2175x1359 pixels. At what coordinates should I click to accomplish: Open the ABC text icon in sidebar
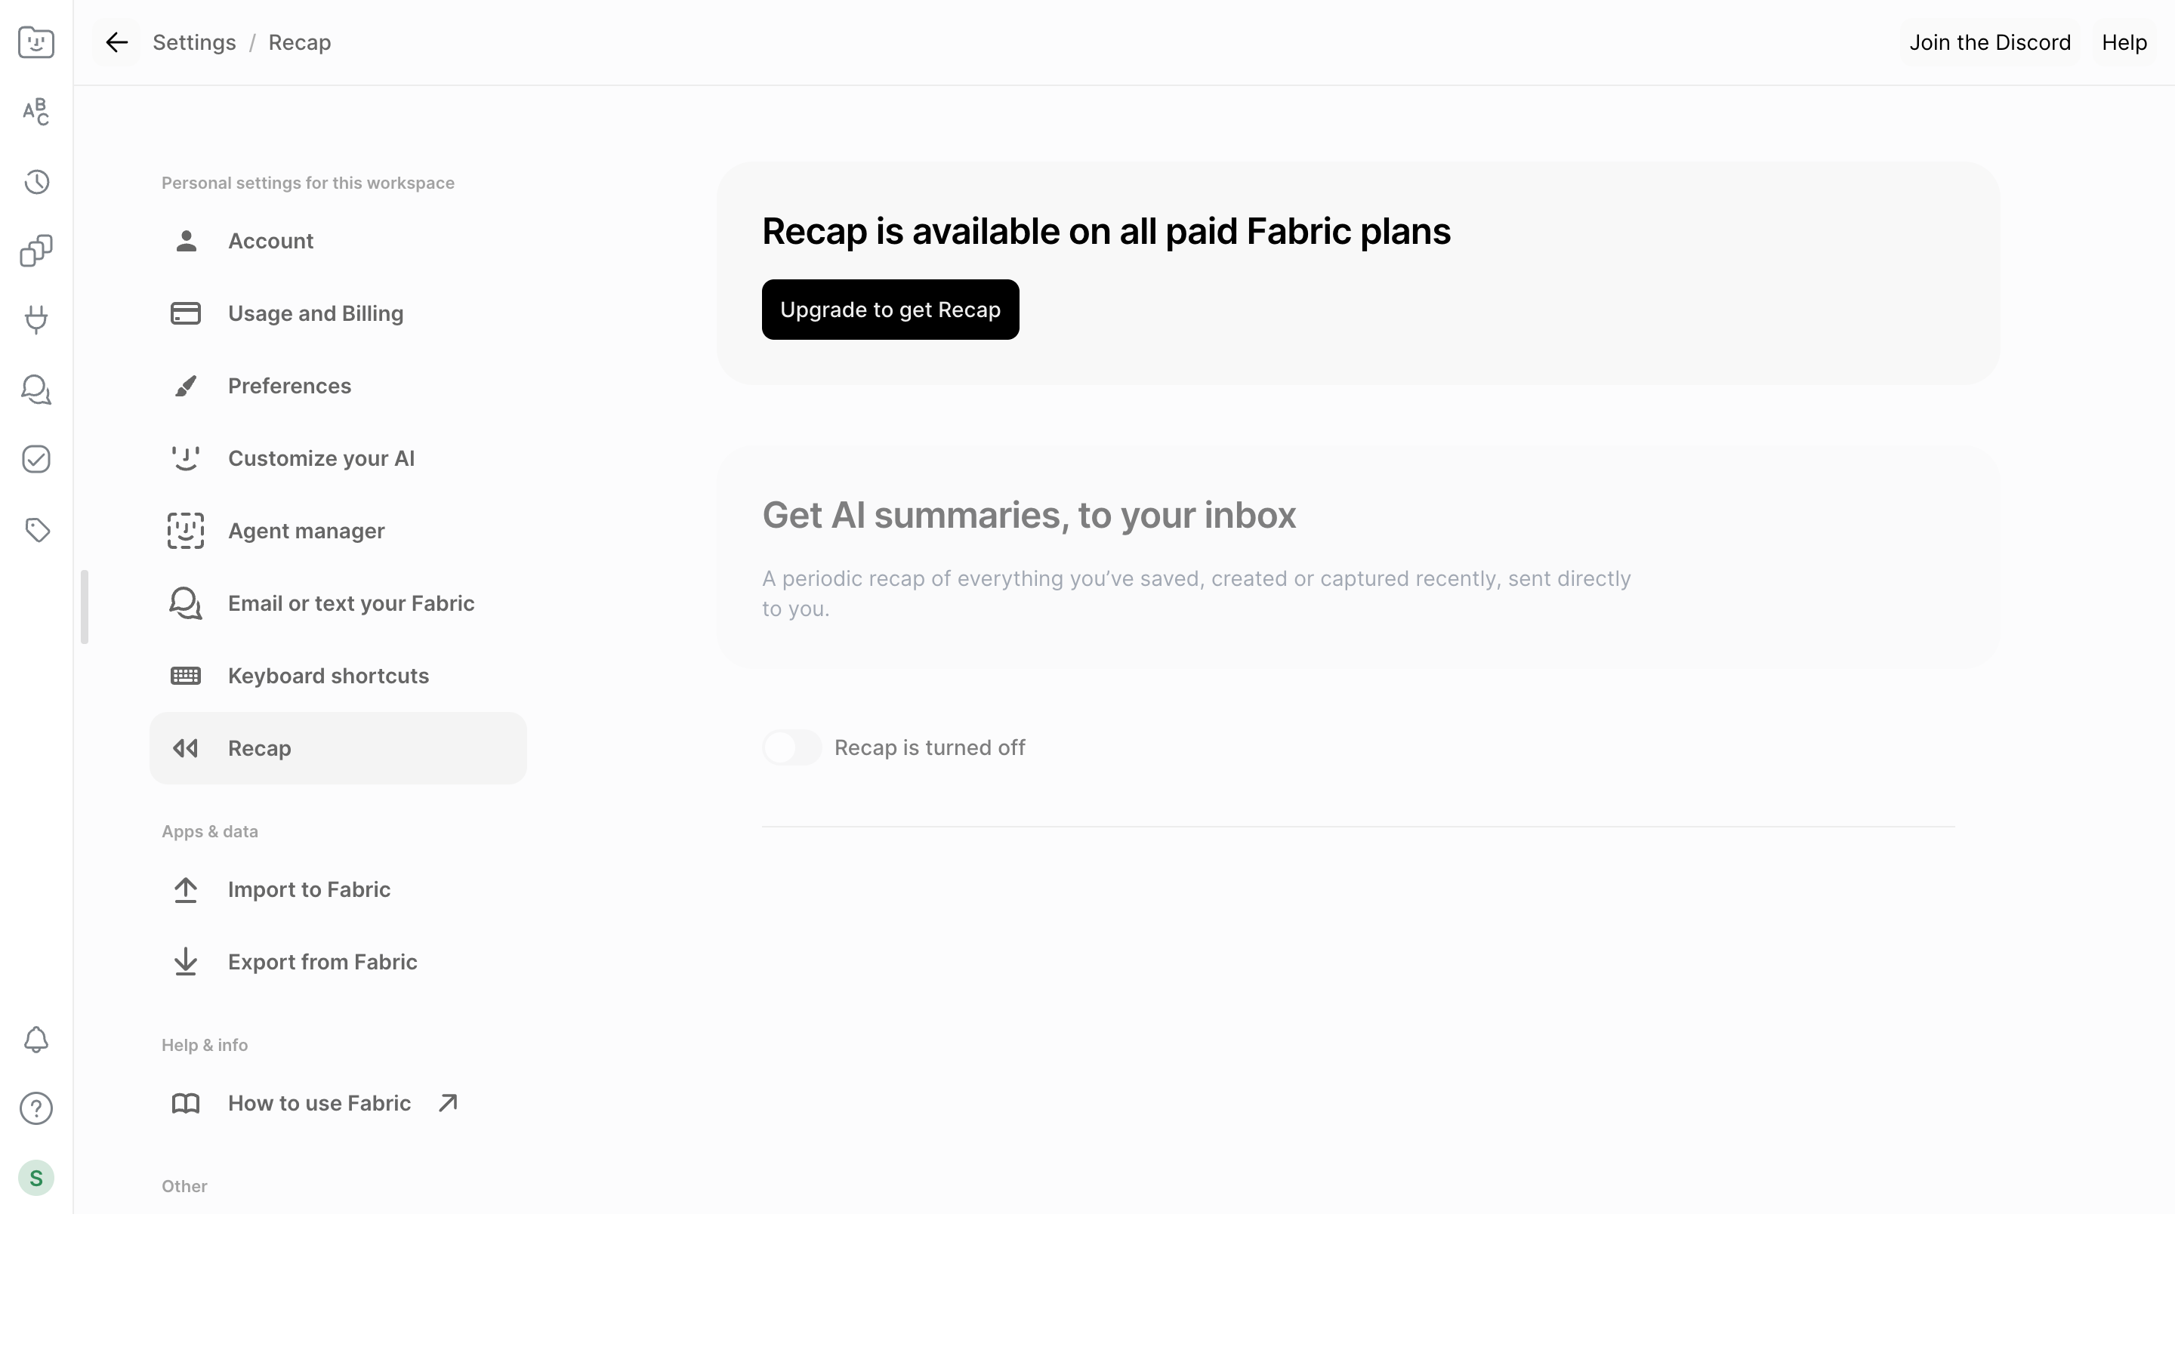(36, 112)
